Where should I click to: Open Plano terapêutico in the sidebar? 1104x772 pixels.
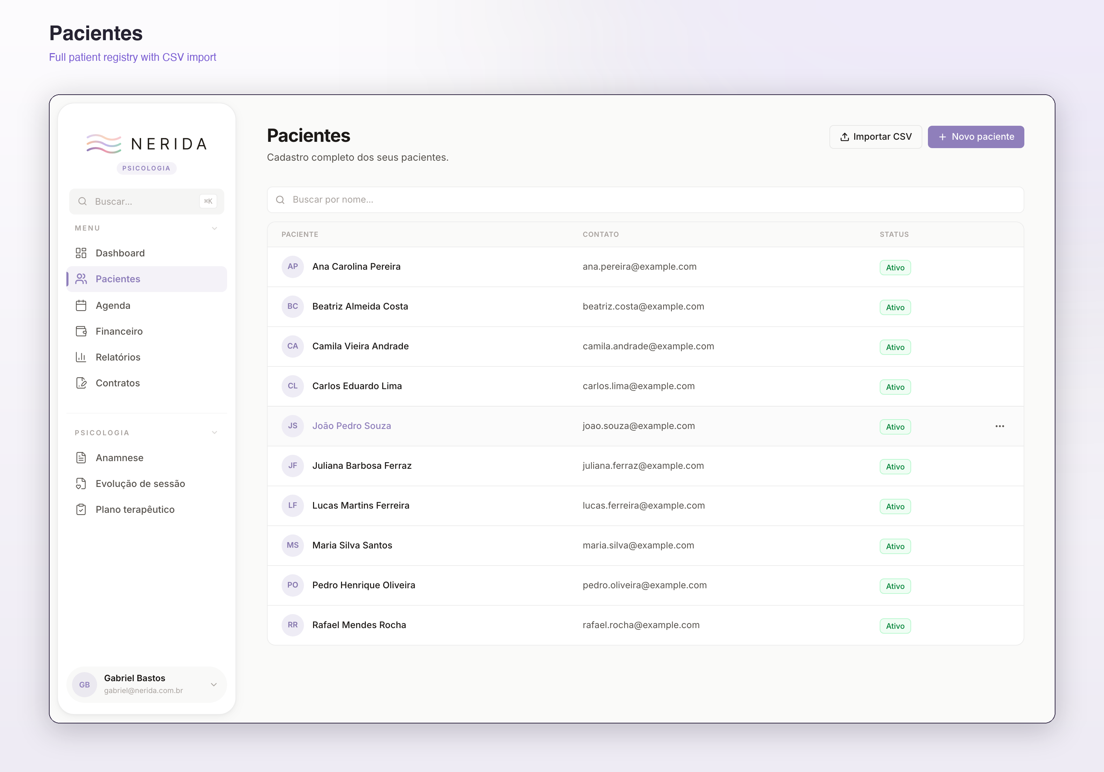(147, 510)
